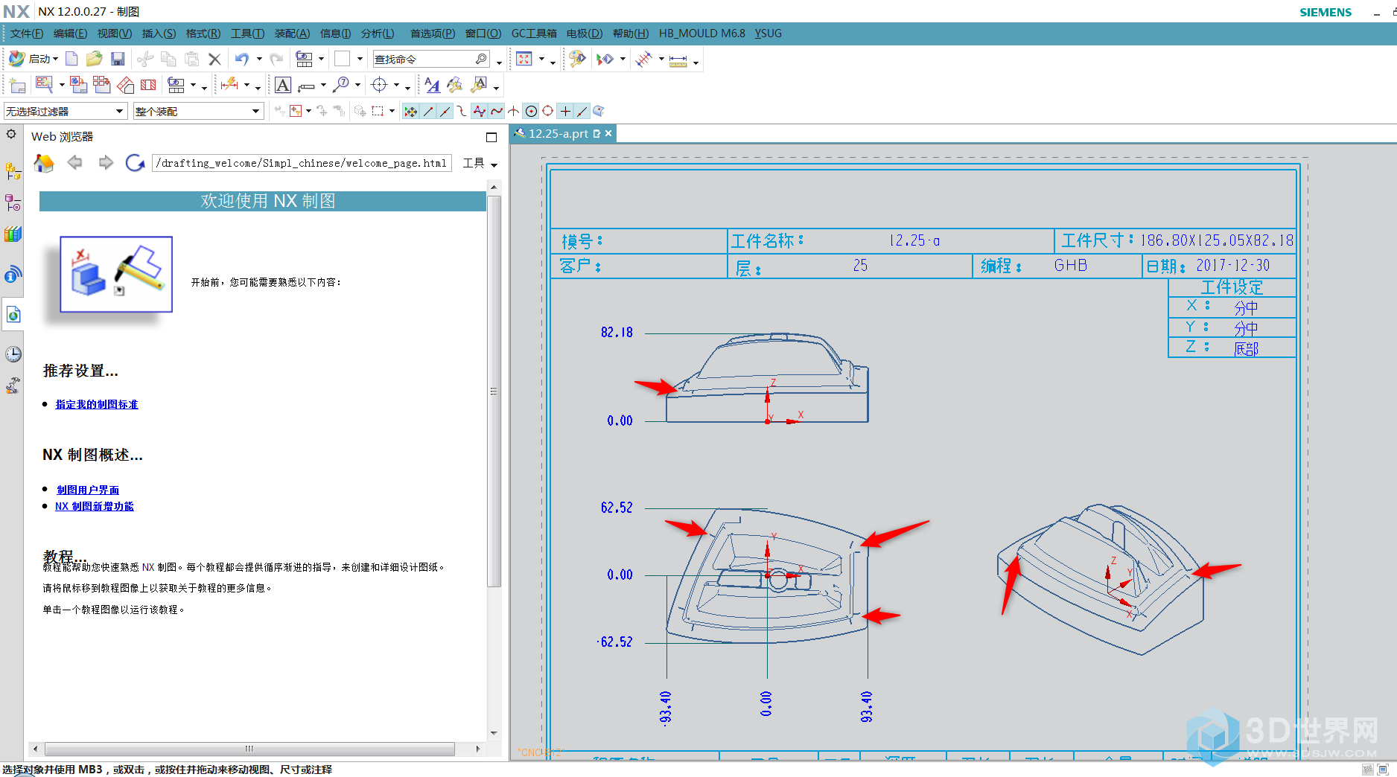This screenshot has height=777, width=1397.
Task: Open the 编辑(E) menu
Action: pyautogui.click(x=70, y=33)
